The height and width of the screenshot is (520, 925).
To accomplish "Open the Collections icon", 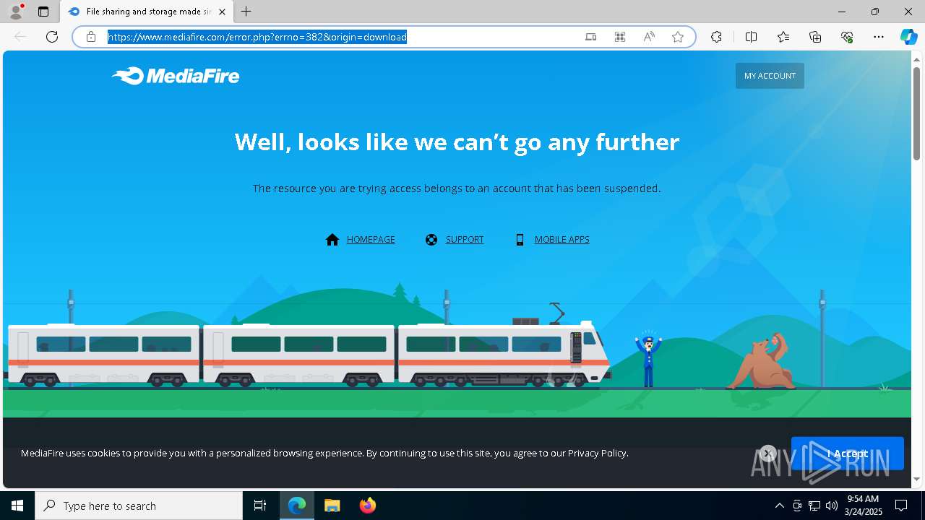I will pyautogui.click(x=815, y=37).
